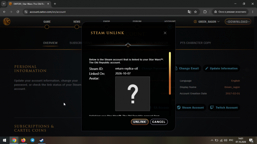257x144 pixels.
Task: Show hidden system tray icons
Action: click(x=212, y=140)
